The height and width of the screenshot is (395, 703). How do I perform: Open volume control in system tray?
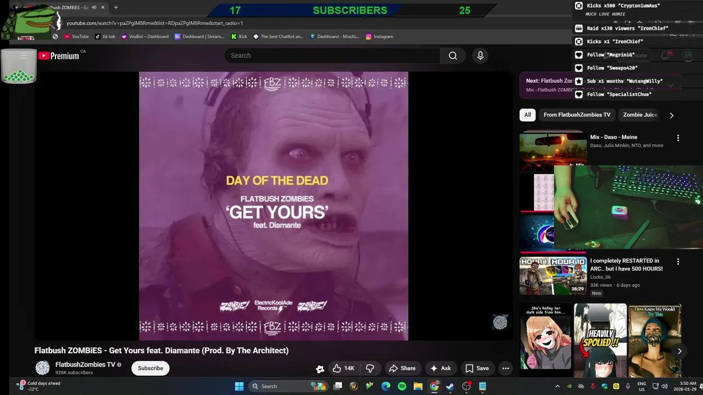[665, 386]
